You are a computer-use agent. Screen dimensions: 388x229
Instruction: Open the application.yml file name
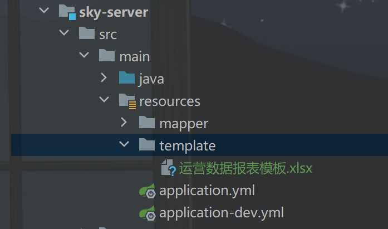(x=207, y=191)
